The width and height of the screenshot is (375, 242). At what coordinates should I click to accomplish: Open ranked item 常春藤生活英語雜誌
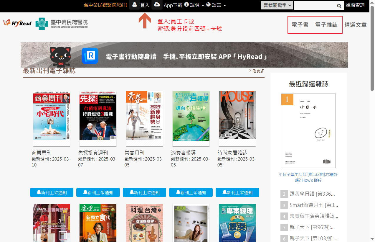click(314, 216)
